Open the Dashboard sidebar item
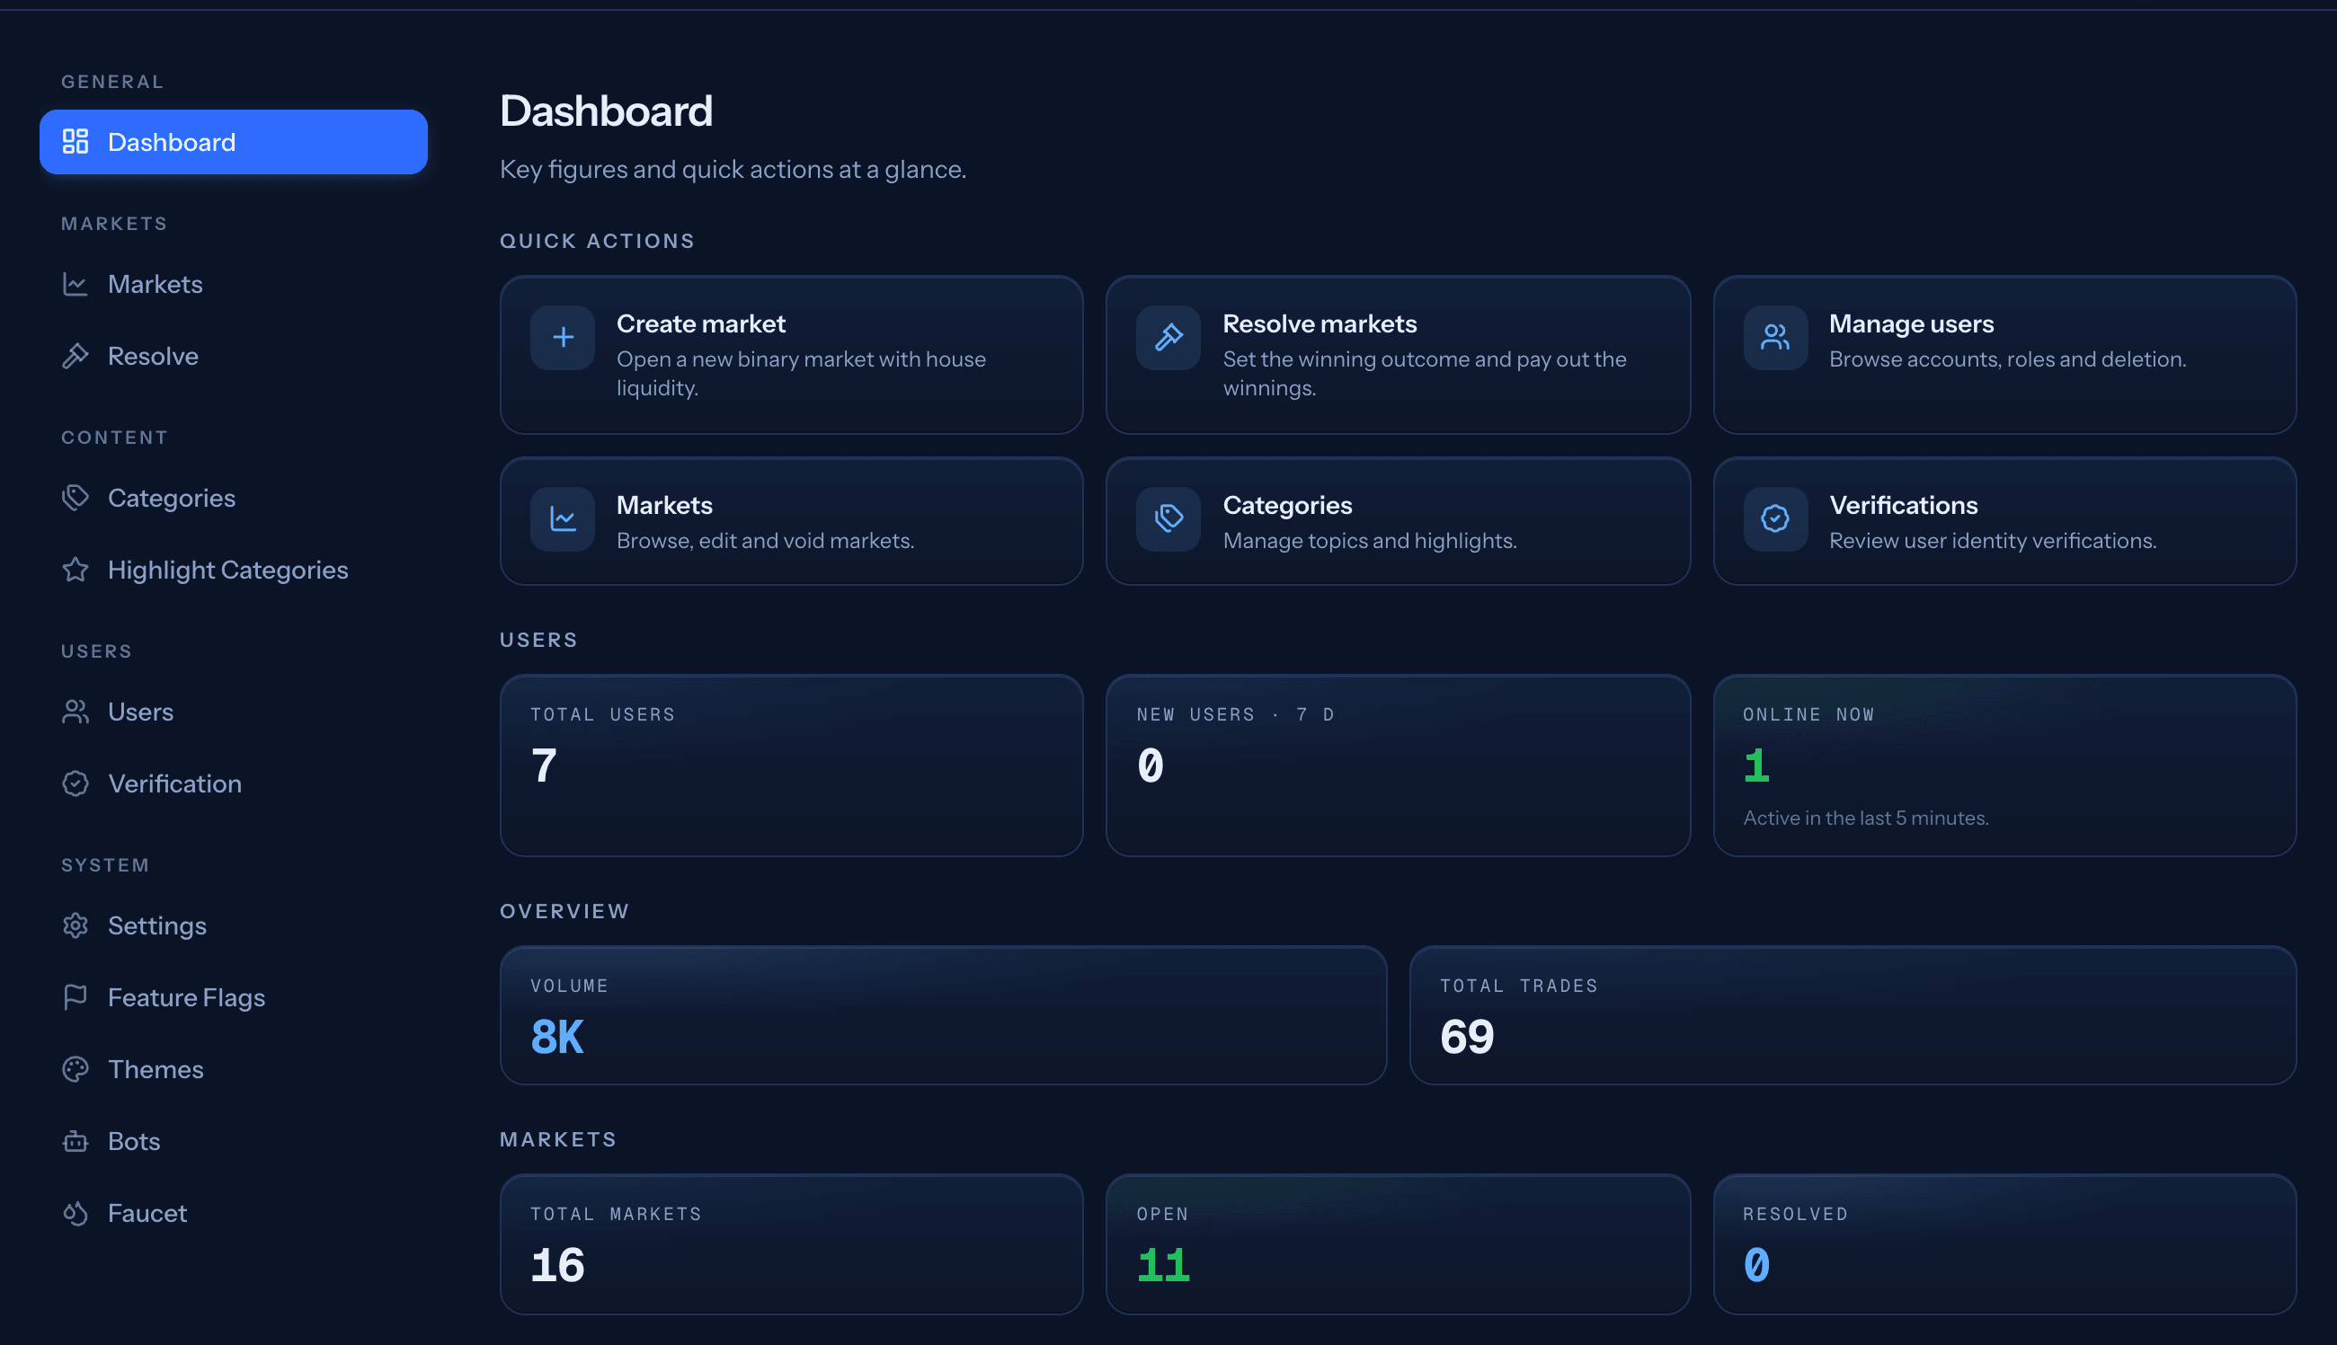Image resolution: width=2337 pixels, height=1345 pixels. click(x=233, y=141)
